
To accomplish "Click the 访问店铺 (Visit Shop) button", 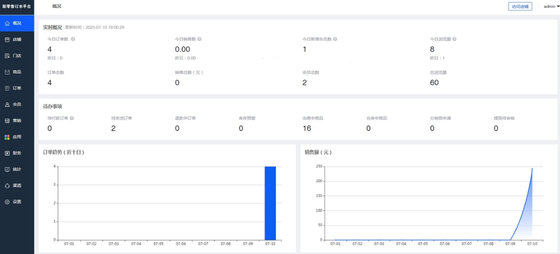I will 520,7.
